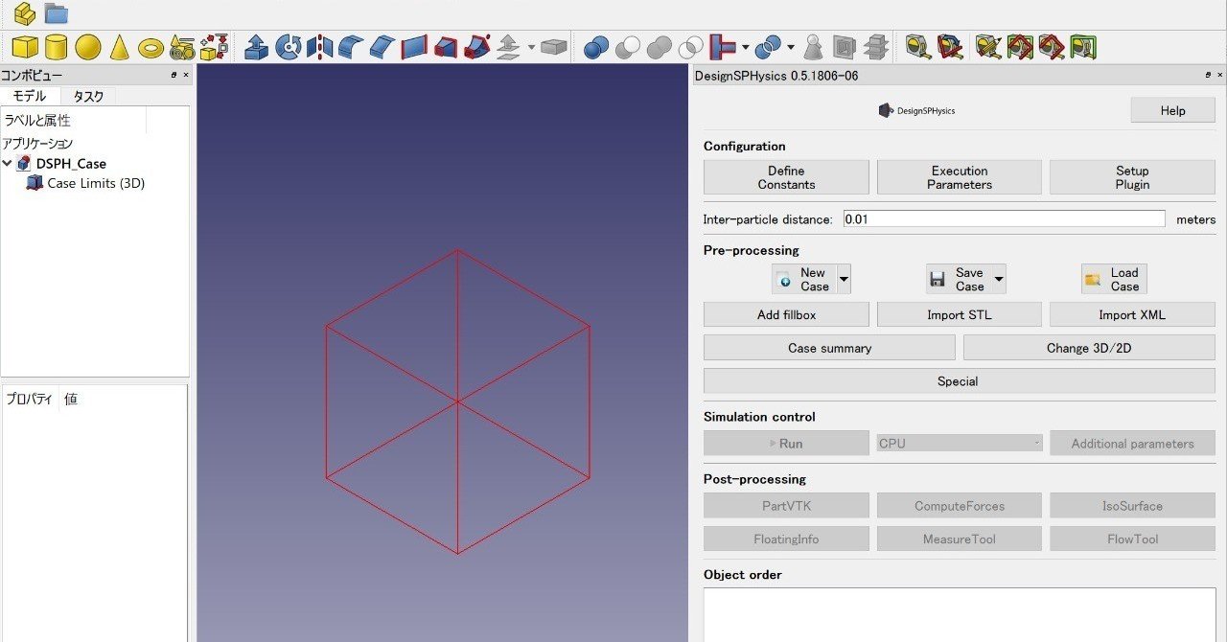Open the Revolve tool
The height and width of the screenshot is (642, 1227).
click(x=288, y=45)
